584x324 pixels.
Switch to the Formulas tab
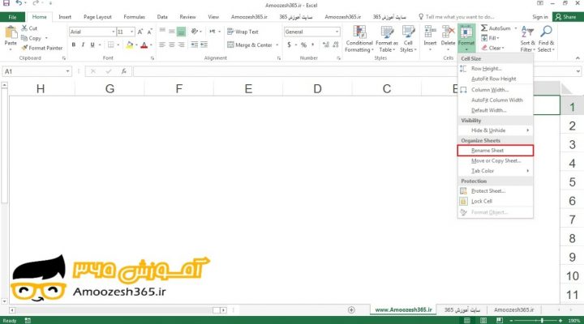(x=134, y=17)
